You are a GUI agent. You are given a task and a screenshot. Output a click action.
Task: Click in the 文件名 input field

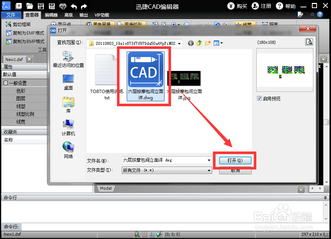(164, 160)
